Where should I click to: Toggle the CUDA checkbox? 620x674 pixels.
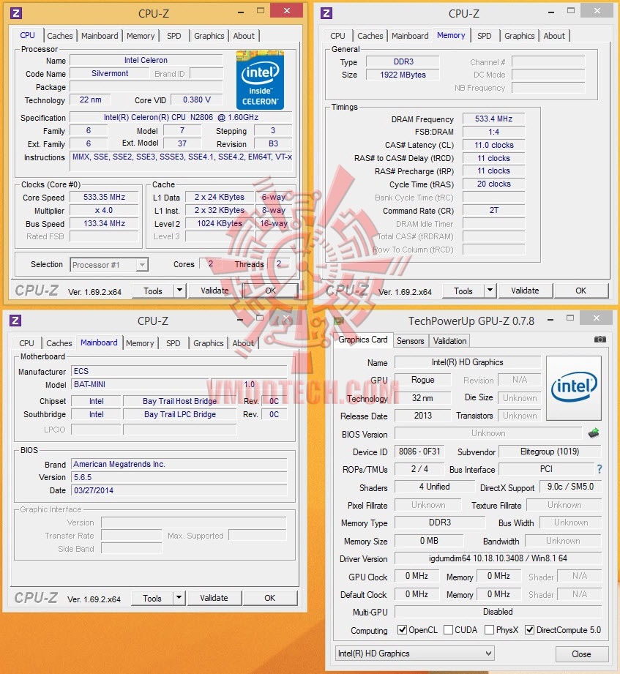(448, 630)
